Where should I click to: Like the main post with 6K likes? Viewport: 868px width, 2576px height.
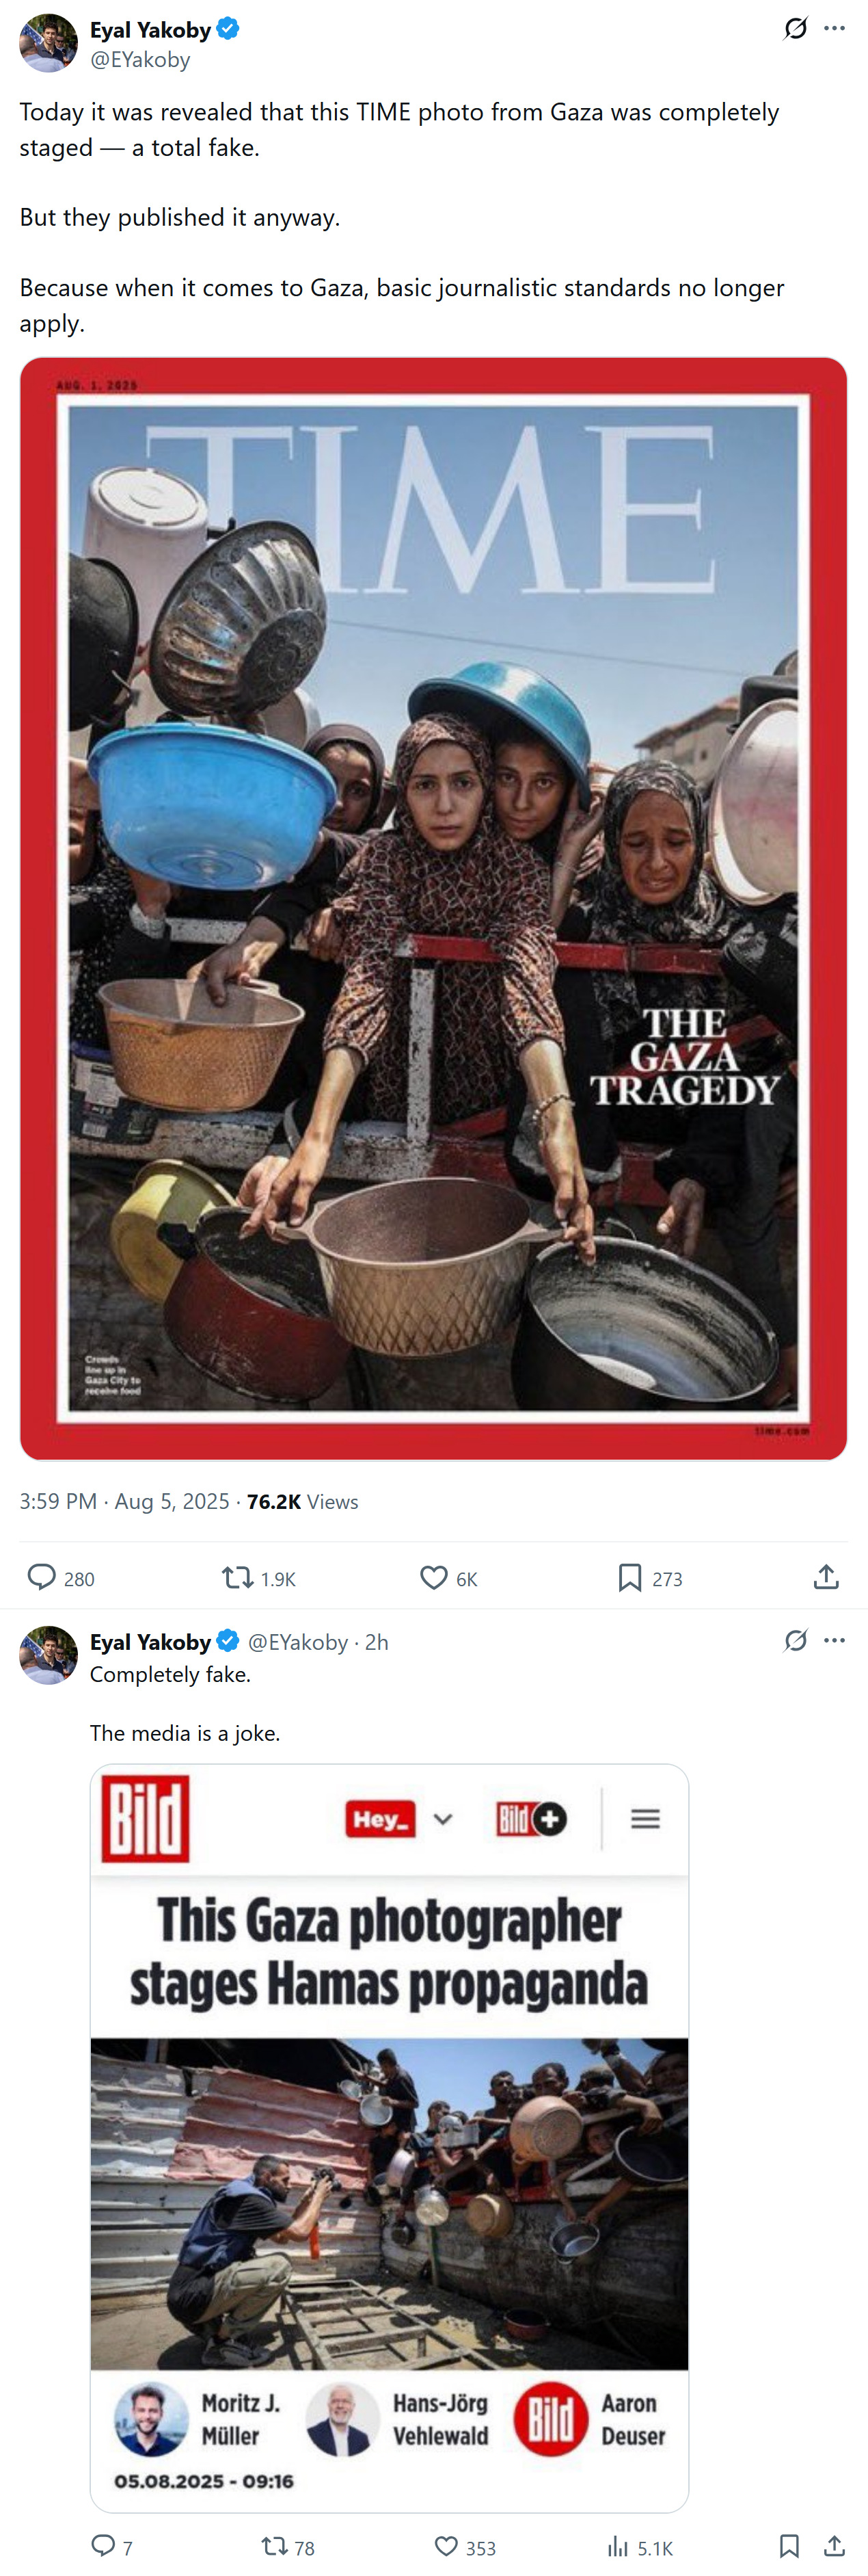tap(433, 1577)
